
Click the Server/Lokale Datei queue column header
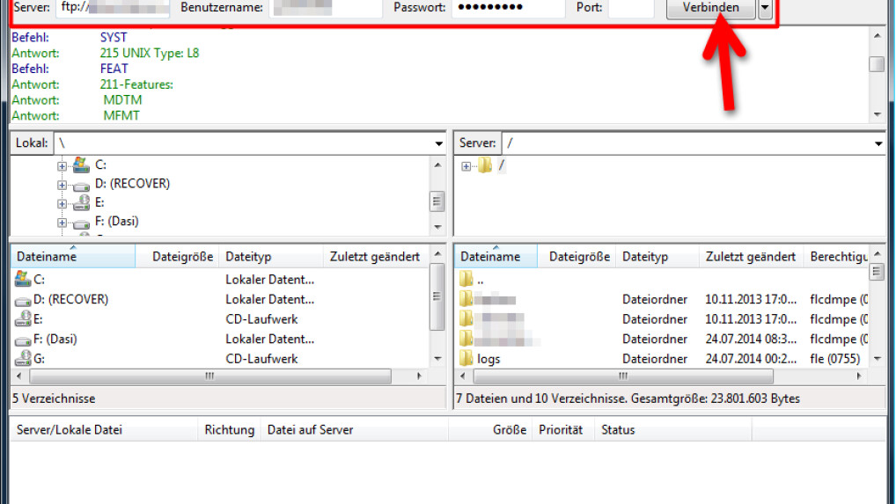[x=104, y=430]
